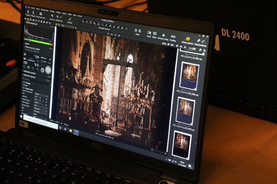Click the viewer zoom slider next to 13%
277x184 pixels.
coord(173,44)
